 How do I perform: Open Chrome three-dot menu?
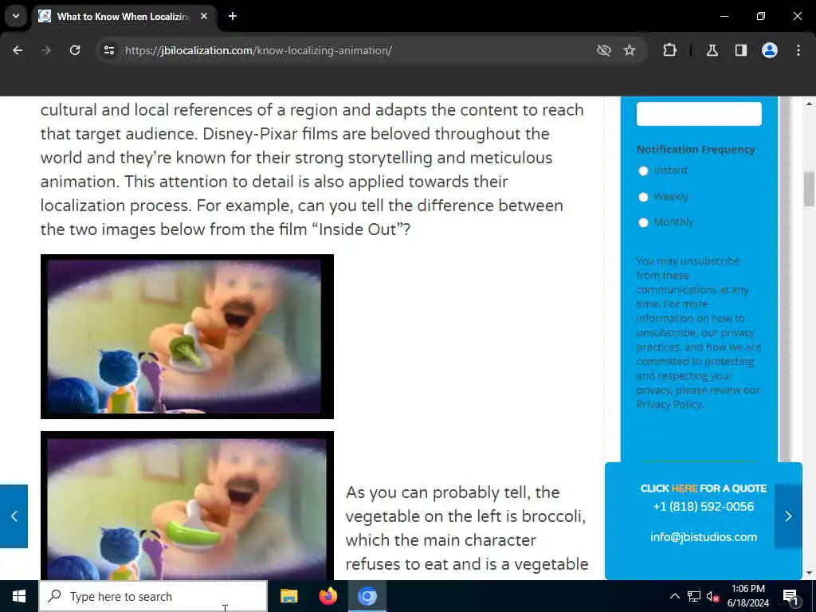click(798, 50)
